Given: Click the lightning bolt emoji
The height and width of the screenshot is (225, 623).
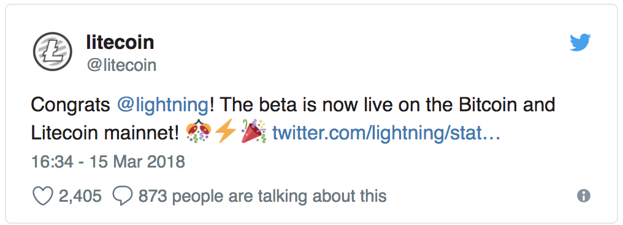Looking at the screenshot, I should click(225, 133).
